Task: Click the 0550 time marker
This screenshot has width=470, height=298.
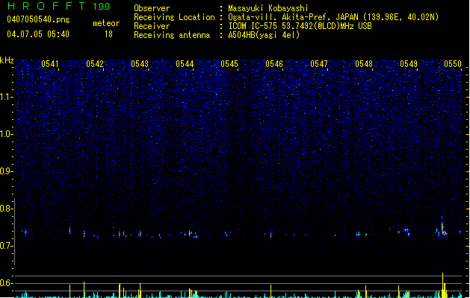Action: [453, 64]
